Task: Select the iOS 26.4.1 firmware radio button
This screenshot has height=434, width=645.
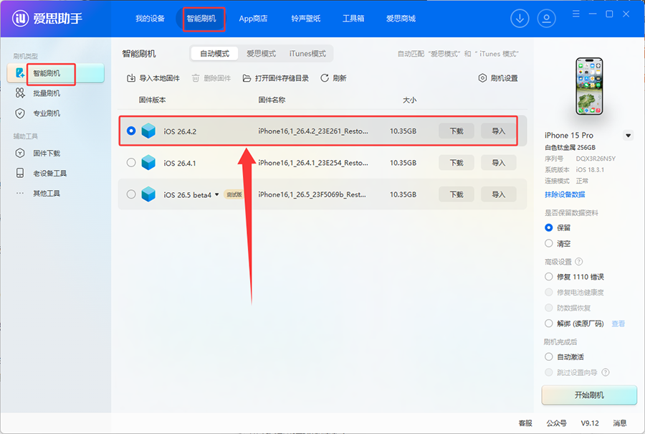Action: pos(131,163)
